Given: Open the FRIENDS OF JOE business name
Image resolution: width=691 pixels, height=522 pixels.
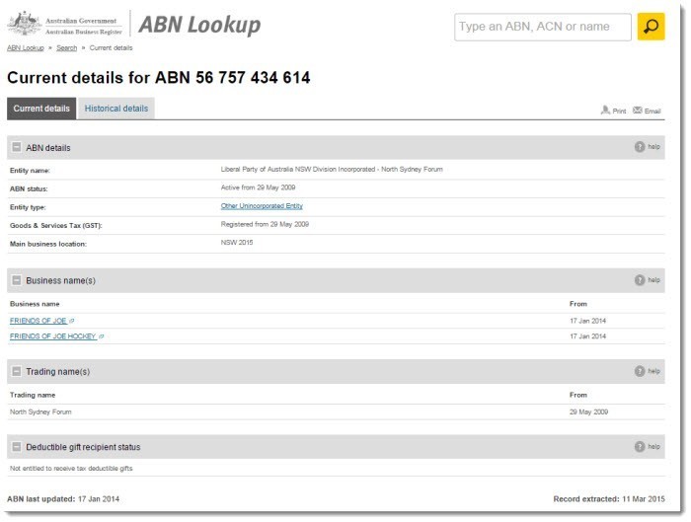Looking at the screenshot, I should pos(38,321).
